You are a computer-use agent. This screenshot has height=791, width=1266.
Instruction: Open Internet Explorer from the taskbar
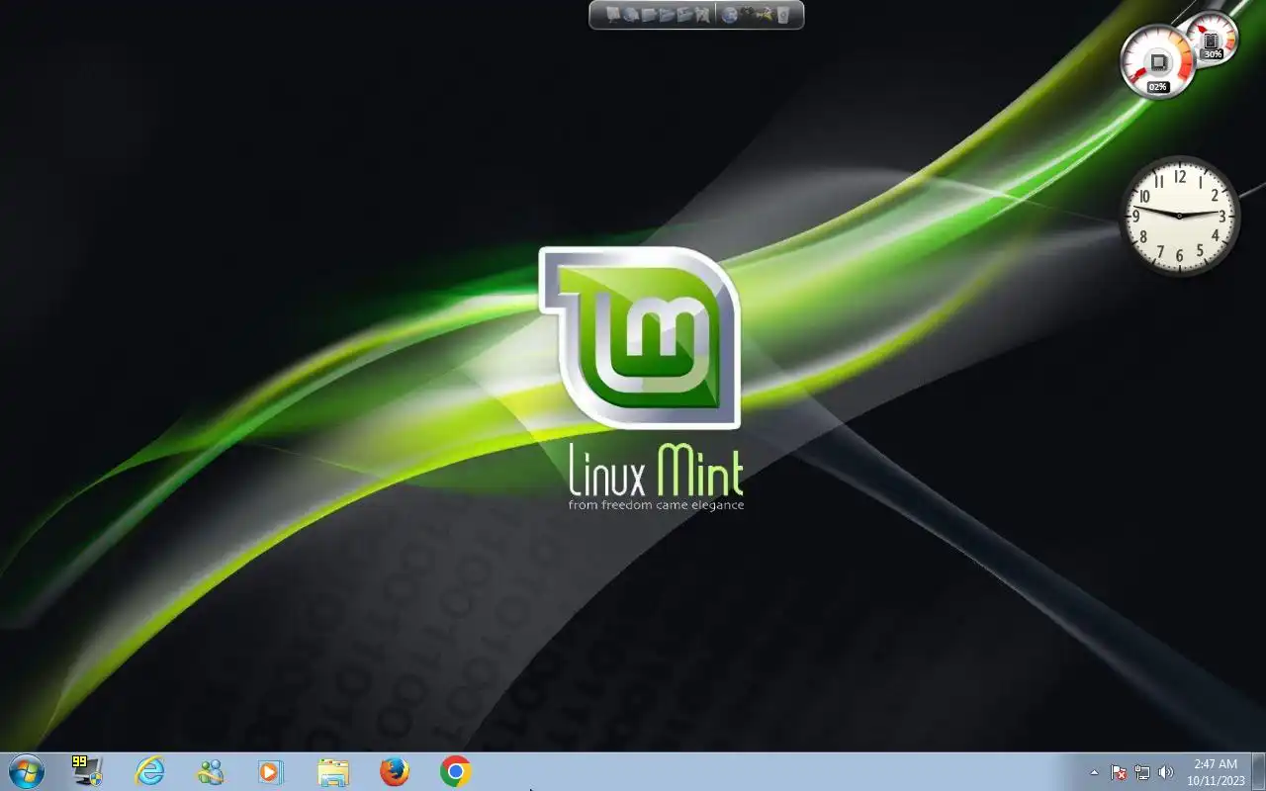point(149,771)
